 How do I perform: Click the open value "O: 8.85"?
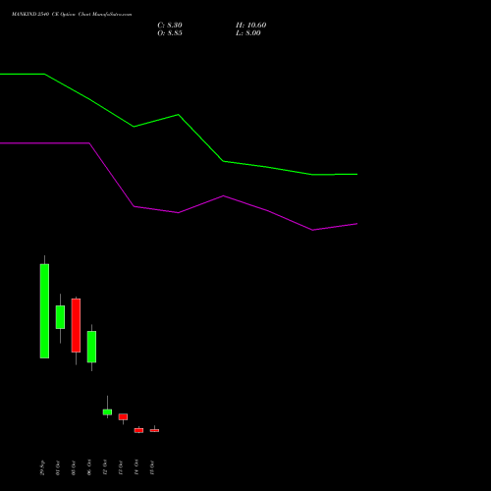(x=170, y=33)
